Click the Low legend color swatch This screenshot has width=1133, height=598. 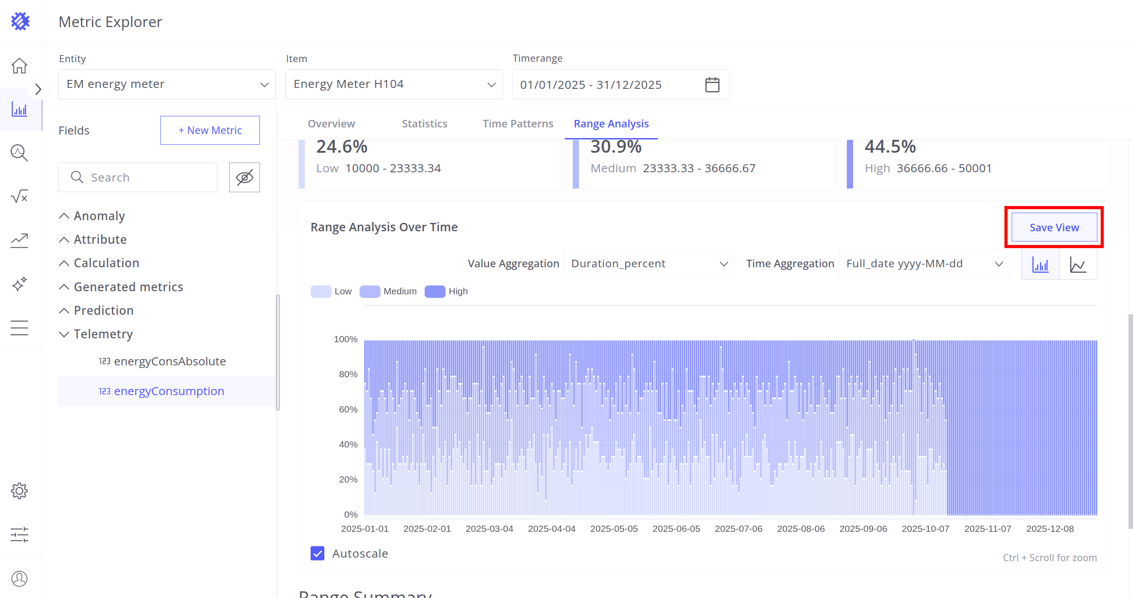point(321,291)
